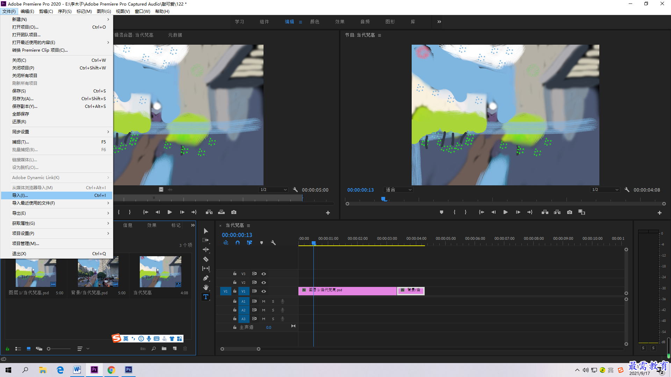This screenshot has width=671, height=377.
Task: Open timeline display settings wrench
Action: pyautogui.click(x=273, y=243)
